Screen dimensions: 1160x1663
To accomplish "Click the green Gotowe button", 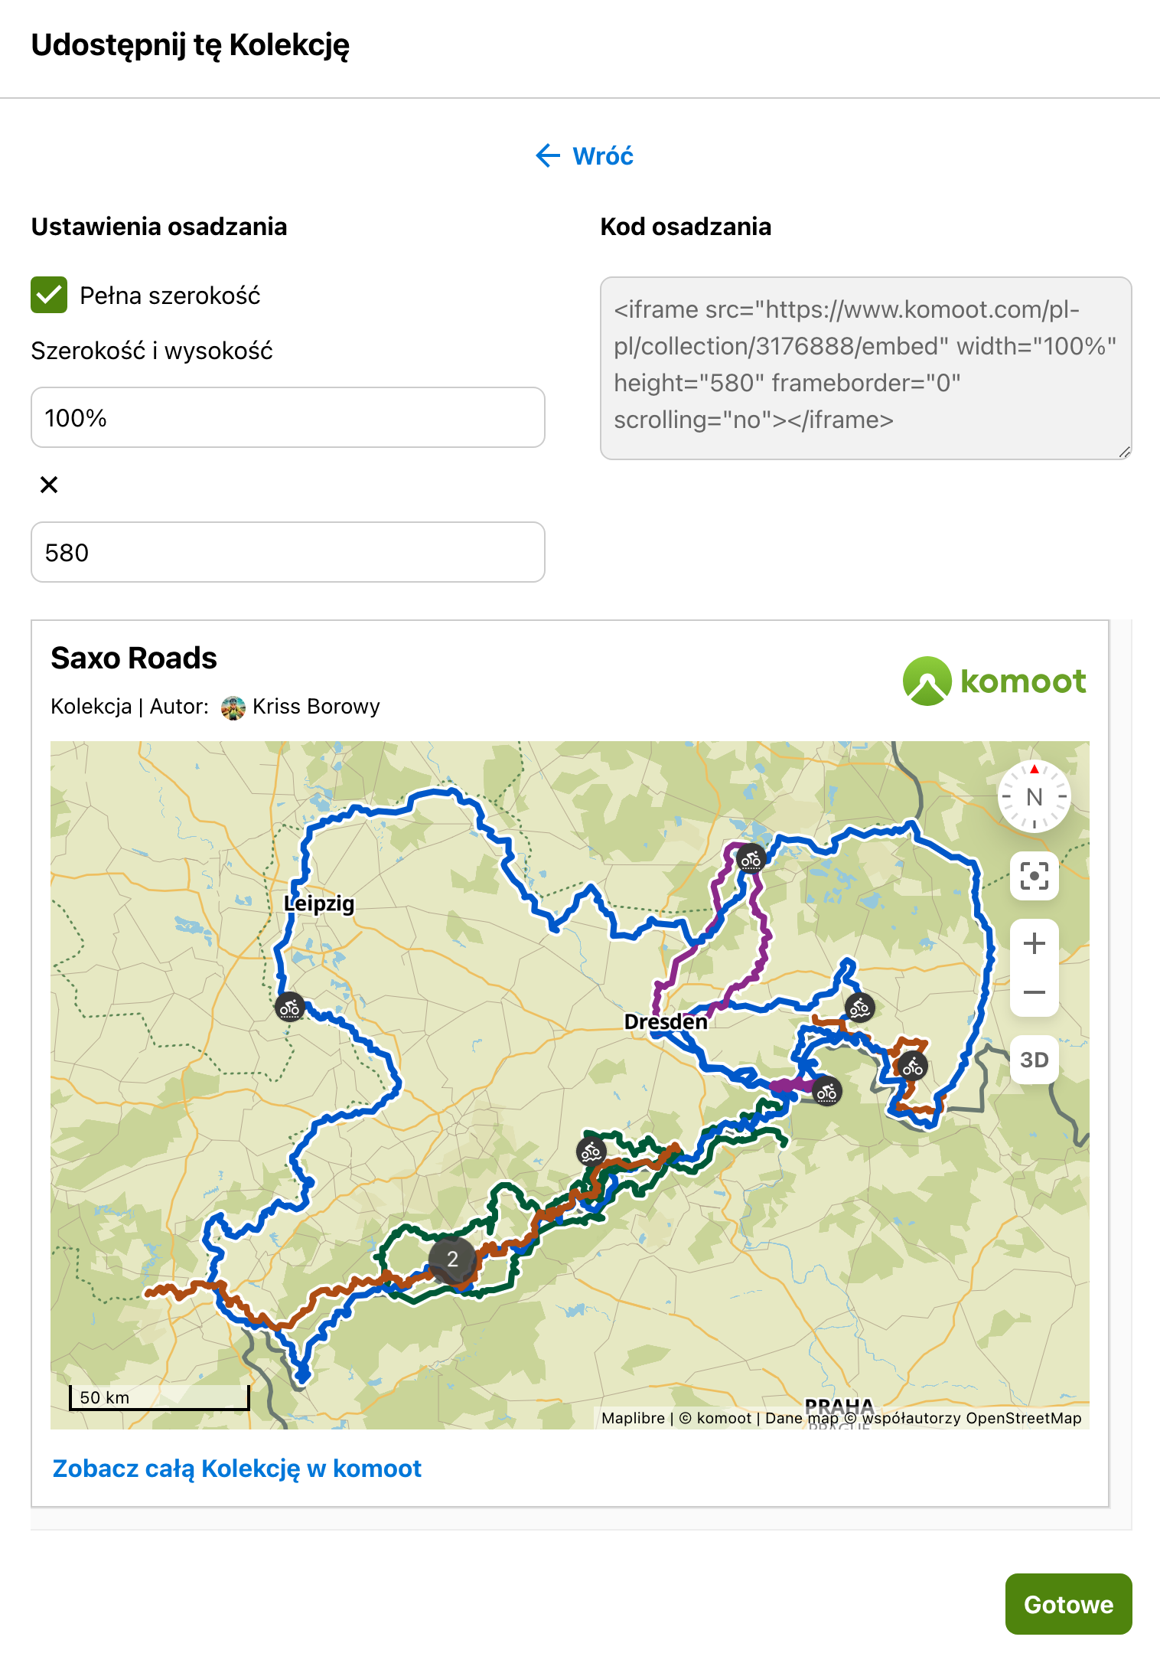I will point(1068,1604).
